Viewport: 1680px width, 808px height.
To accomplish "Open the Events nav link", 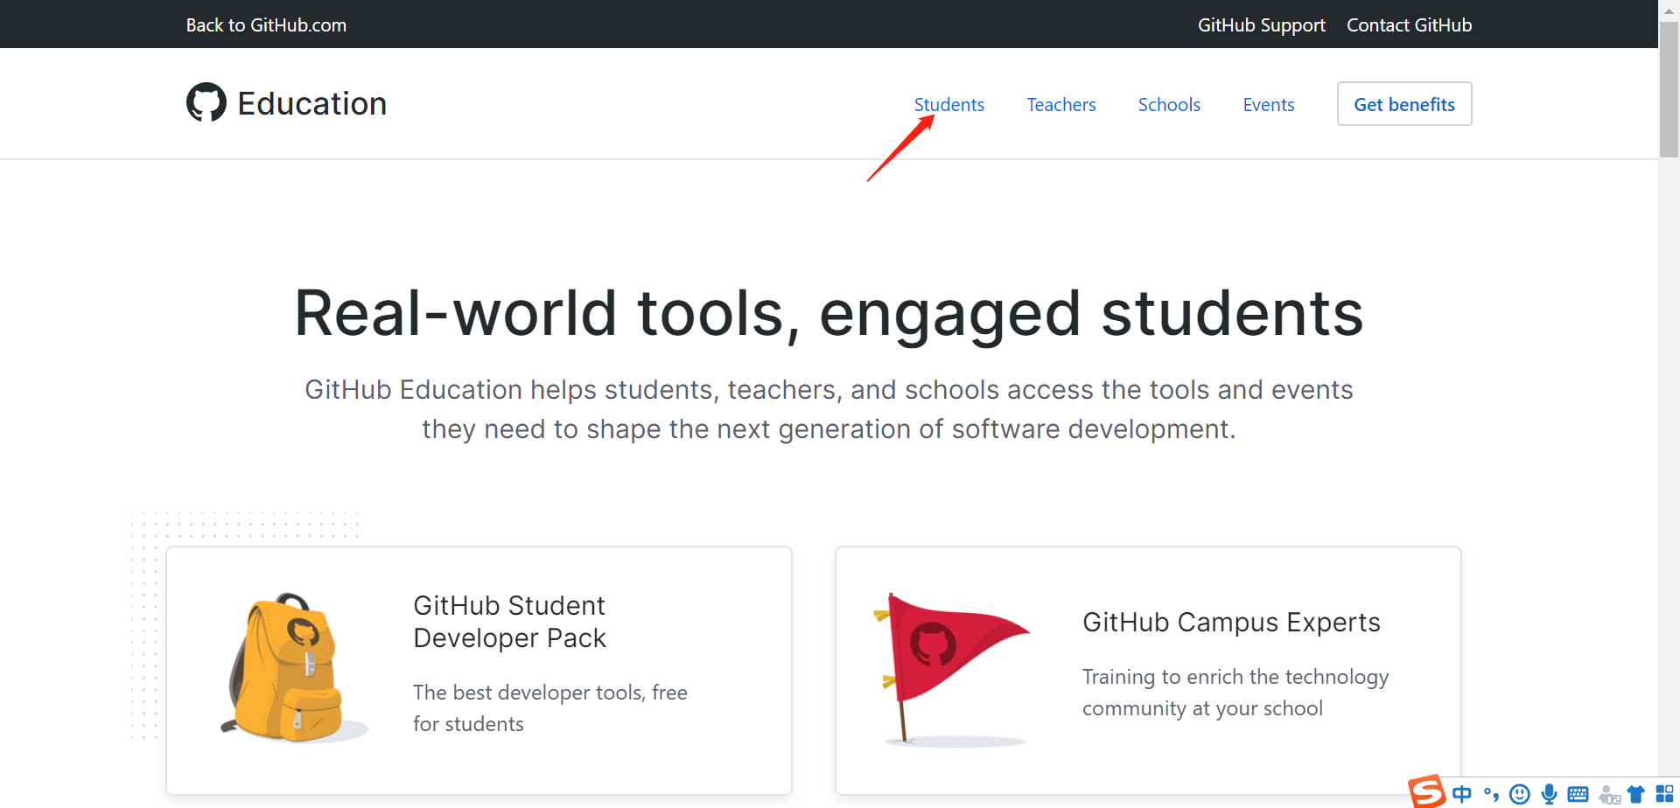I will (1269, 105).
